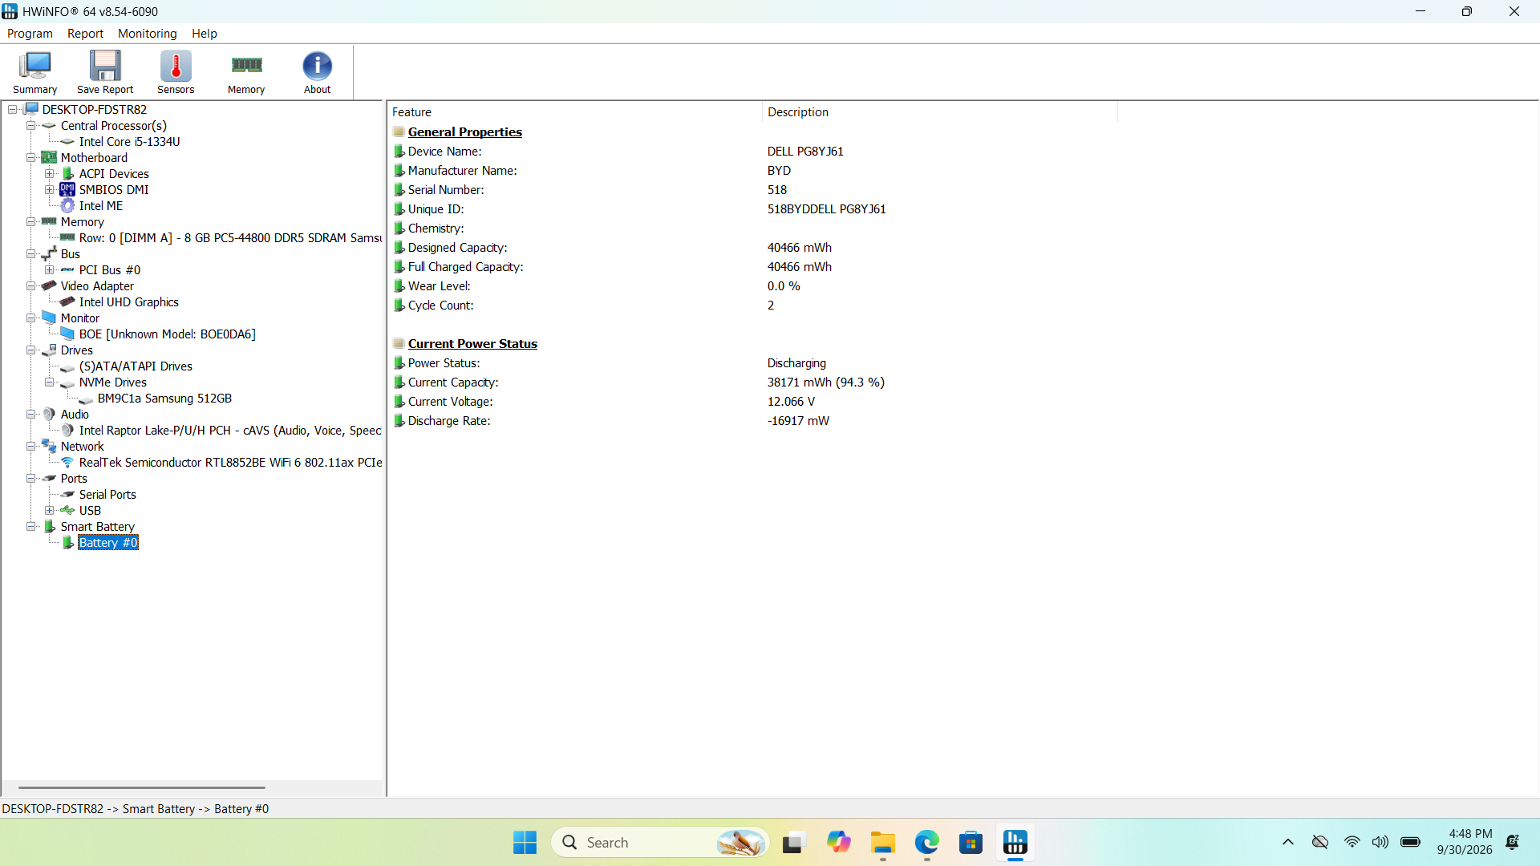Open the Memory toolbar icon
The height and width of the screenshot is (866, 1540).
pos(246,73)
